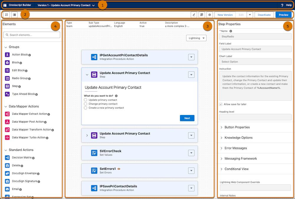Image resolution: width=295 pixels, height=199 pixels.
Task: Switch to grid view in toolbar
Action: click(x=6, y=15)
